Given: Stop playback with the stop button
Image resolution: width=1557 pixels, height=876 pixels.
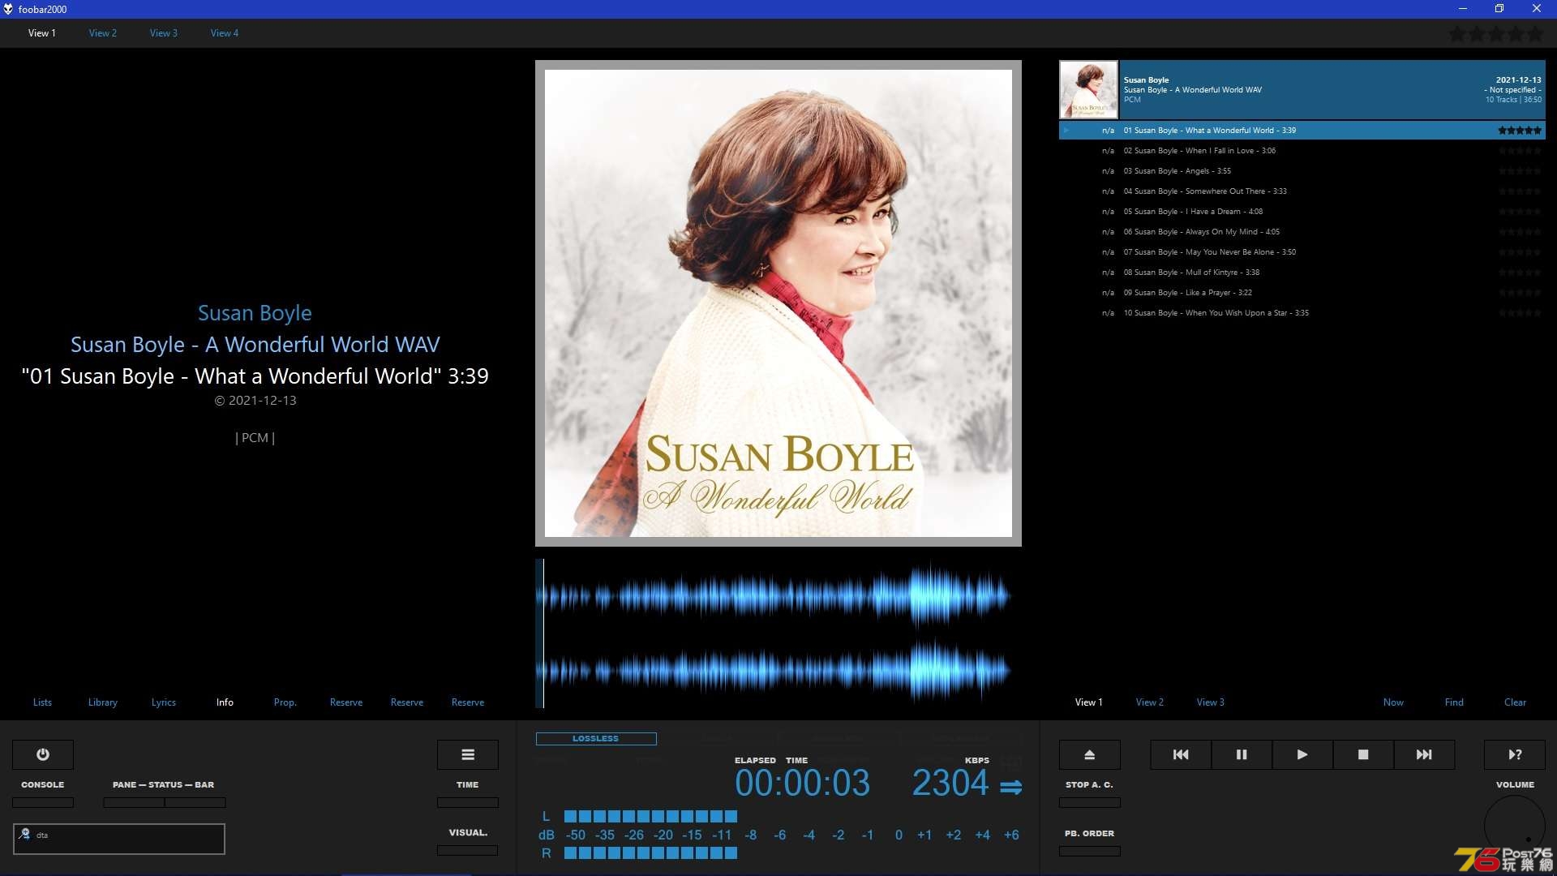Looking at the screenshot, I should (1363, 754).
